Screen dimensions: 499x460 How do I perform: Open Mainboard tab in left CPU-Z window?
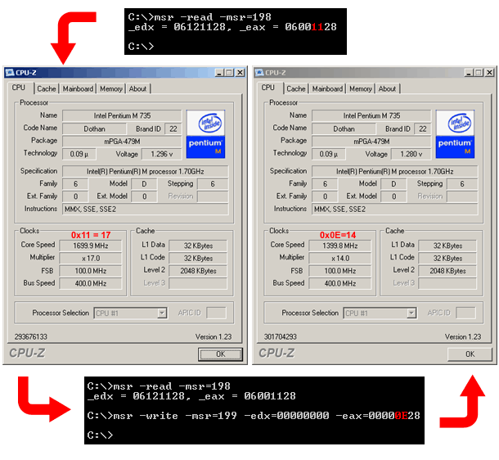(78, 89)
